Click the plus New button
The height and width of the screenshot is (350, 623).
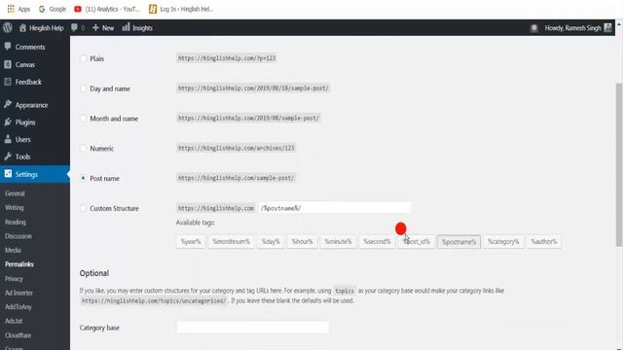103,28
